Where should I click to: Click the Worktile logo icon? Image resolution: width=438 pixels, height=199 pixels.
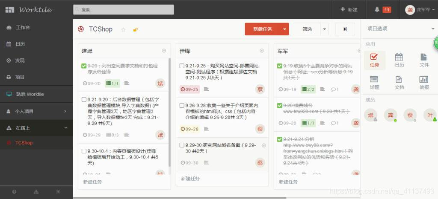[9, 10]
